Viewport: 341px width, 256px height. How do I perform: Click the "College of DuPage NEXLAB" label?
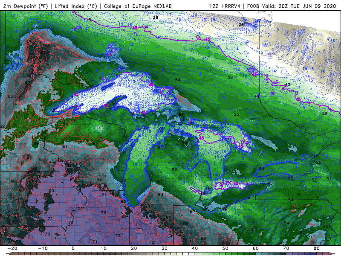coord(138,6)
